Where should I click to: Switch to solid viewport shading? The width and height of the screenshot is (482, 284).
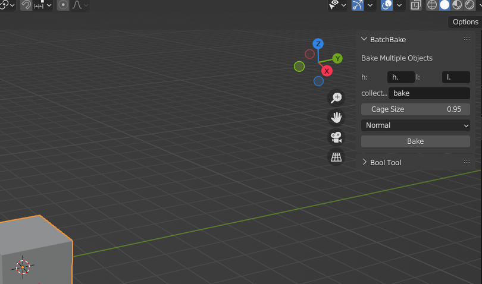pos(445,5)
